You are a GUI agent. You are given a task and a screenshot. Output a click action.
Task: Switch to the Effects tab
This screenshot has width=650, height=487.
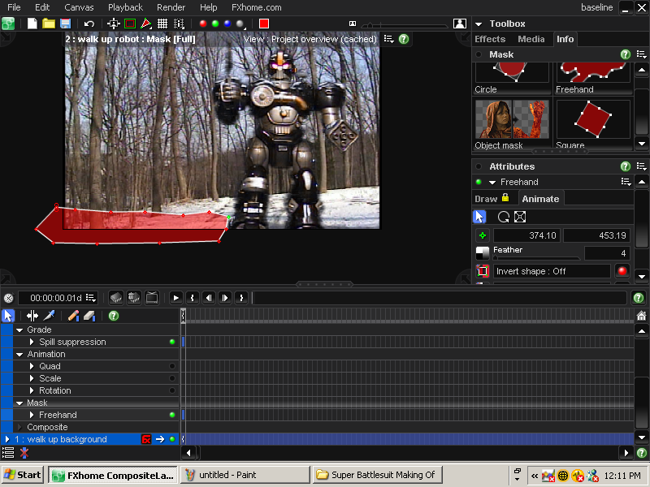click(490, 39)
